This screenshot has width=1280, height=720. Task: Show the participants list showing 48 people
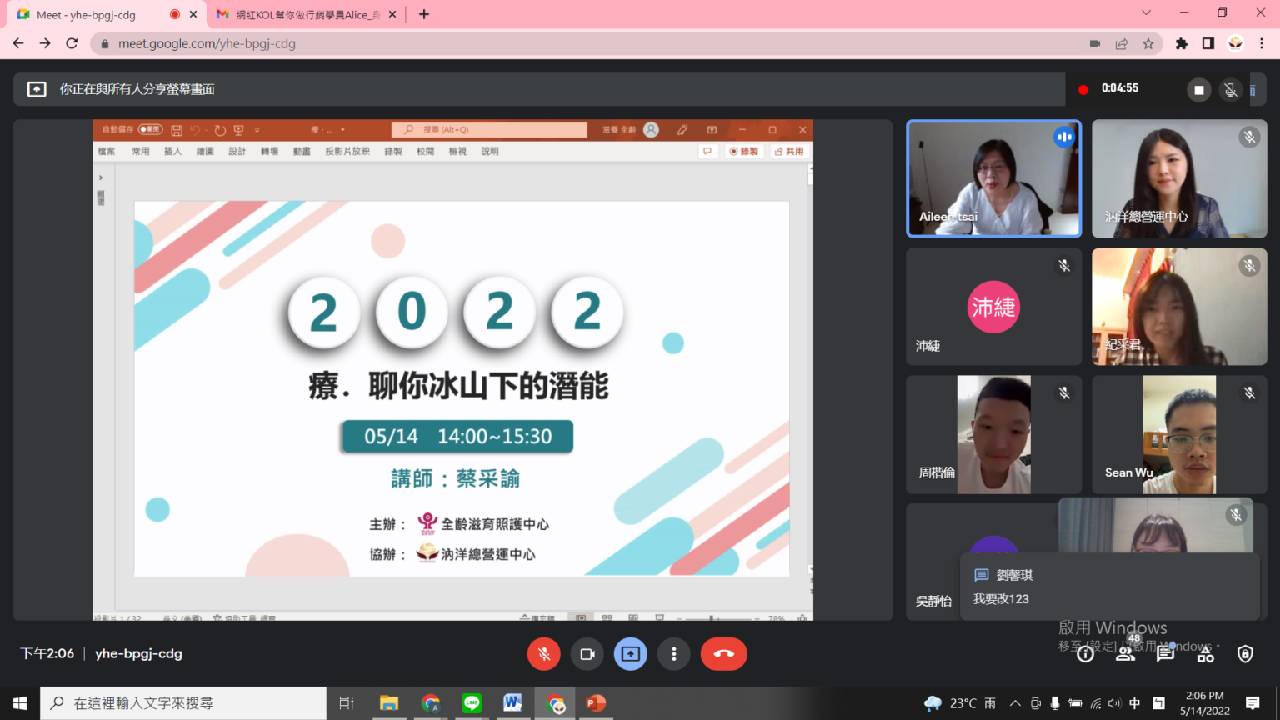click(x=1124, y=654)
